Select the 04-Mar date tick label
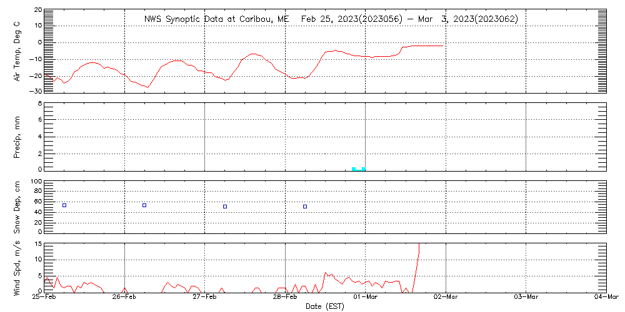The height and width of the screenshot is (312, 625). click(605, 298)
